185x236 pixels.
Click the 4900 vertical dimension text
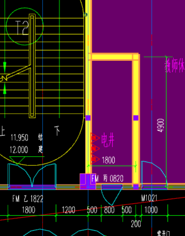(161, 125)
